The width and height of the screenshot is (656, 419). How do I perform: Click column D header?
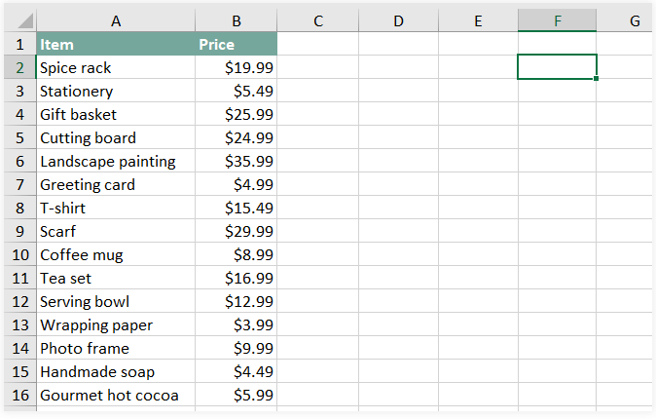click(398, 20)
